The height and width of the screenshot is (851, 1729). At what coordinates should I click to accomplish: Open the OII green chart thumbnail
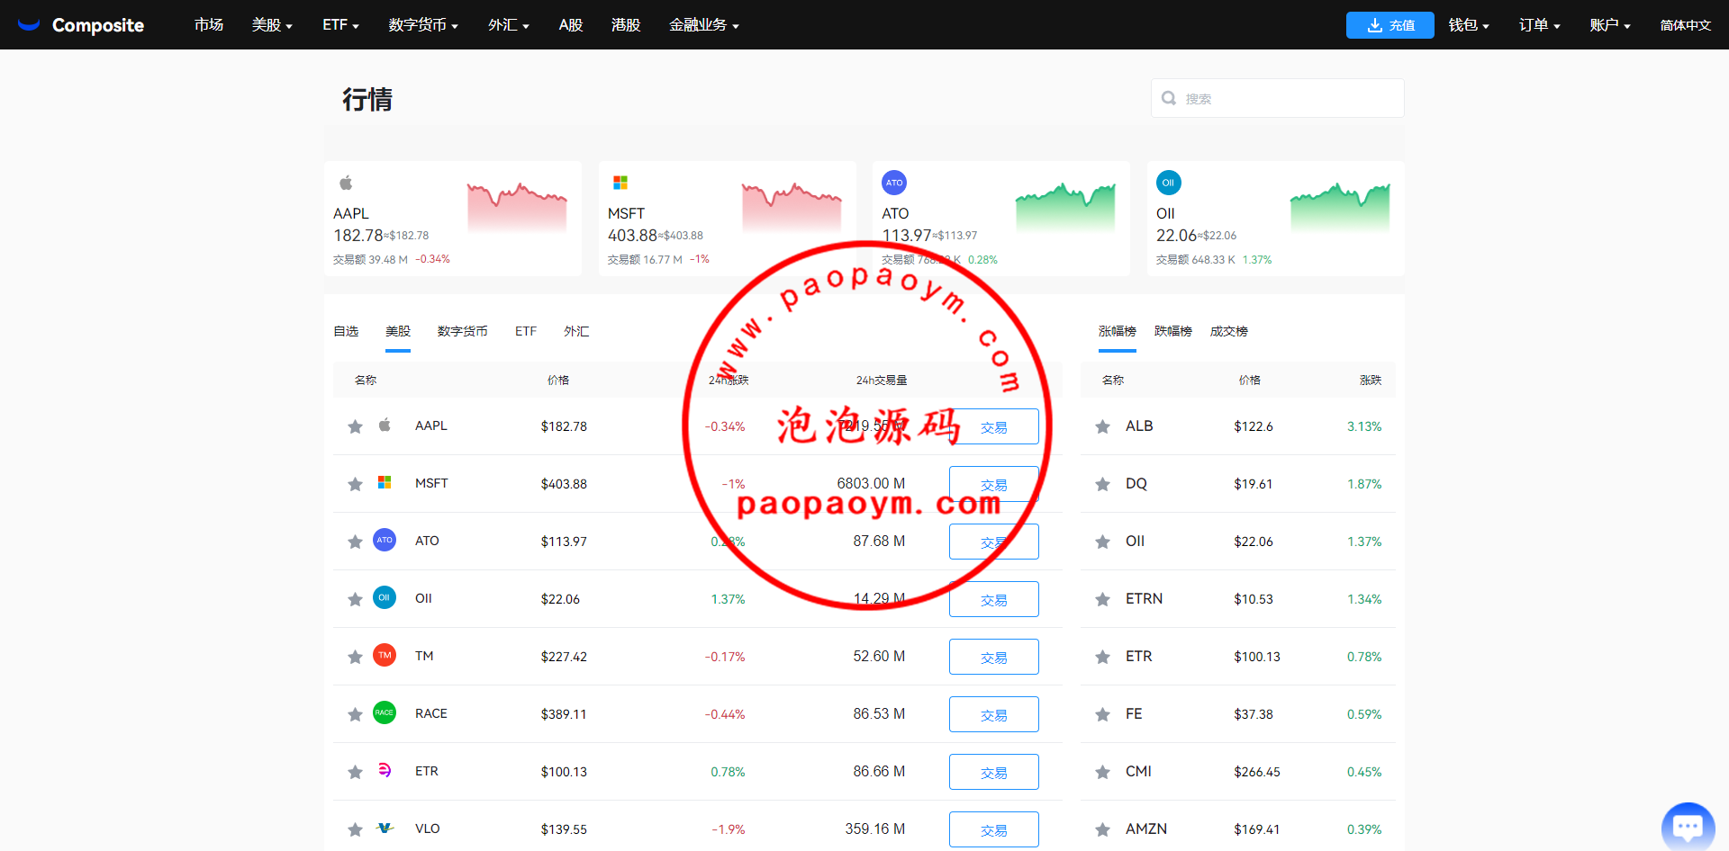[1340, 206]
